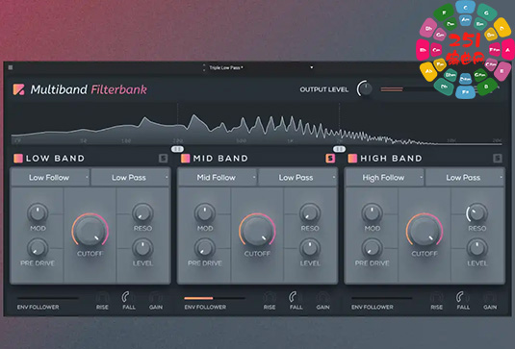Image resolution: width=515 pixels, height=349 pixels.
Task: Click the Mid Band envelope RISE knob
Action: (x=270, y=297)
